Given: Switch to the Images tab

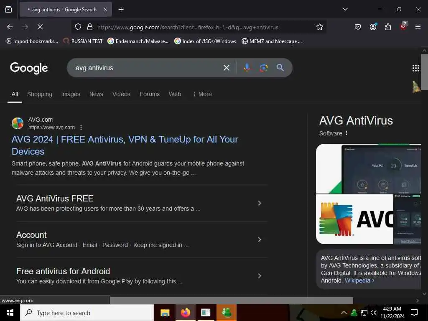Looking at the screenshot, I should coord(71,94).
